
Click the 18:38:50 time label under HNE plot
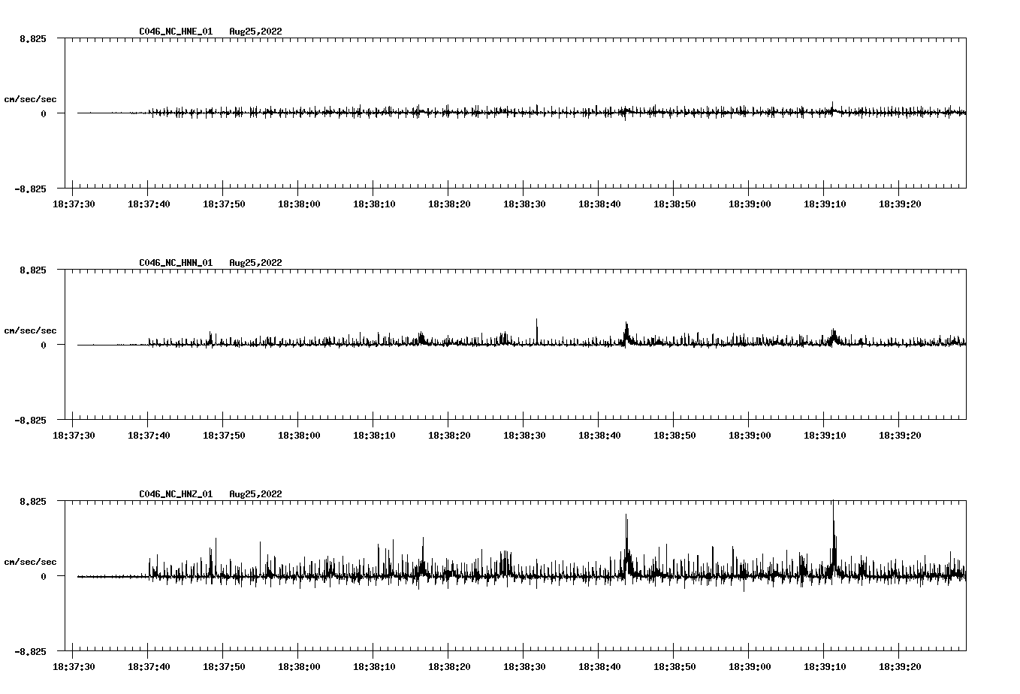674,204
